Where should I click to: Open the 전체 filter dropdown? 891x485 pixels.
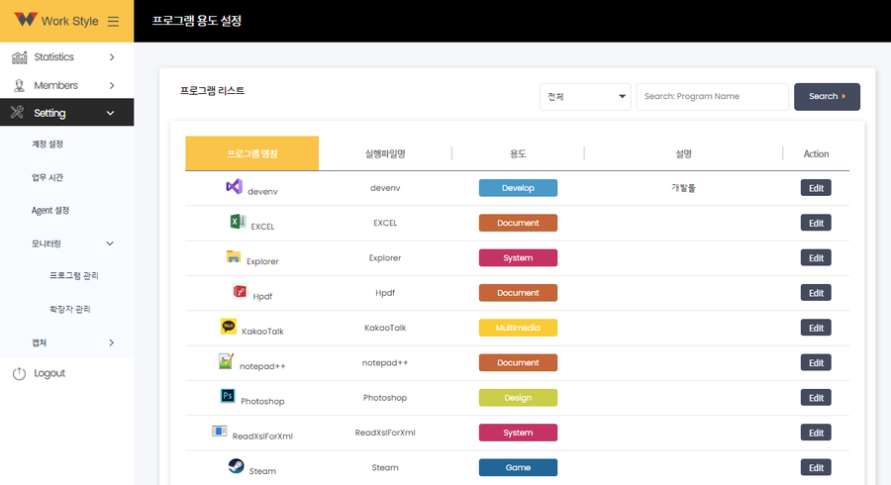point(585,97)
